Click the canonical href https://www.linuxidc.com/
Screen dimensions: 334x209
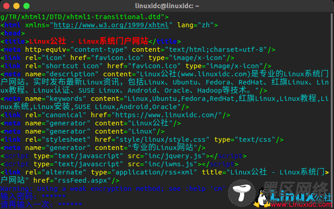[166, 115]
